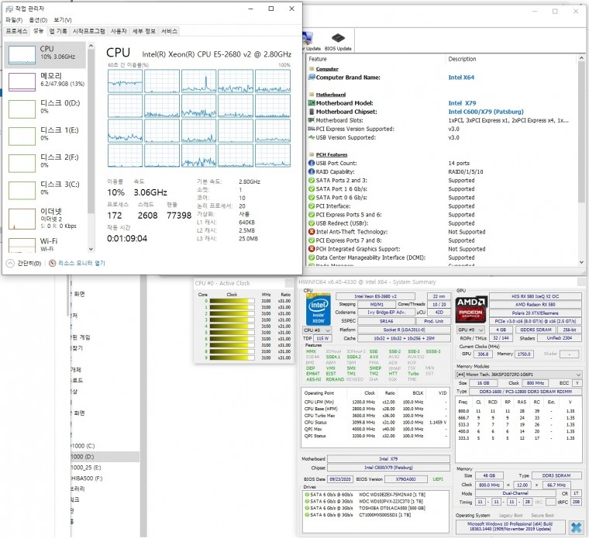Select the 디스크 1(E:) performance item
This screenshot has height=539, width=589.
[45, 136]
